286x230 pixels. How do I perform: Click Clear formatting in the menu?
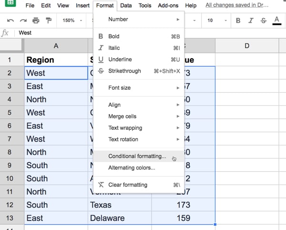128,185
